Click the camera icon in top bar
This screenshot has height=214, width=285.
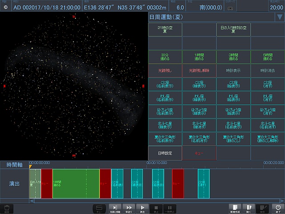click(229, 8)
